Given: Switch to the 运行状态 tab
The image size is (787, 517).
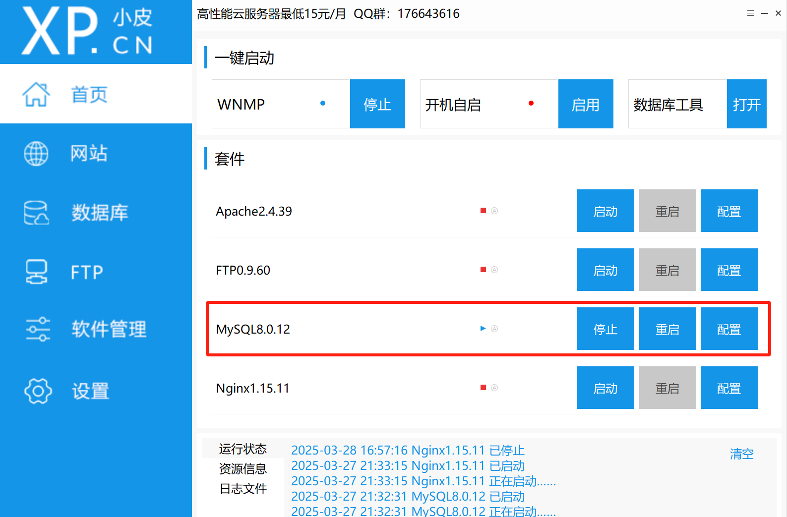Looking at the screenshot, I should point(243,449).
